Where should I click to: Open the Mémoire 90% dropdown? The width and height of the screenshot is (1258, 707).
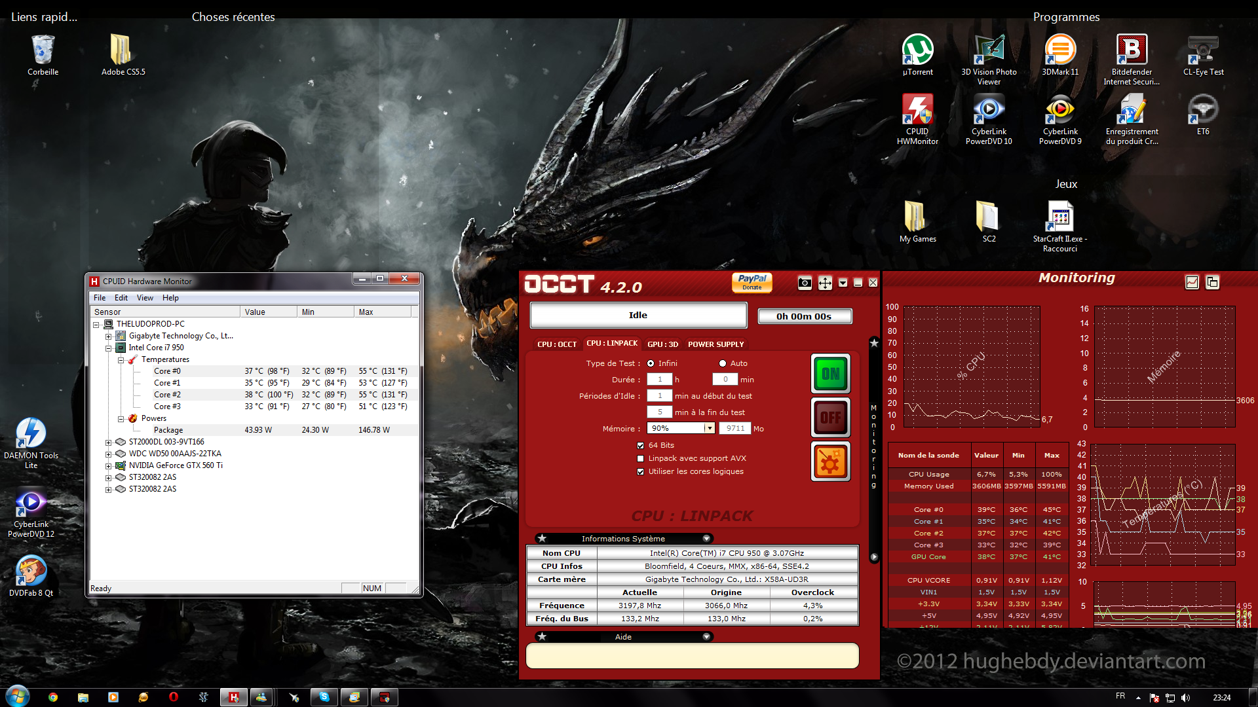tap(709, 428)
